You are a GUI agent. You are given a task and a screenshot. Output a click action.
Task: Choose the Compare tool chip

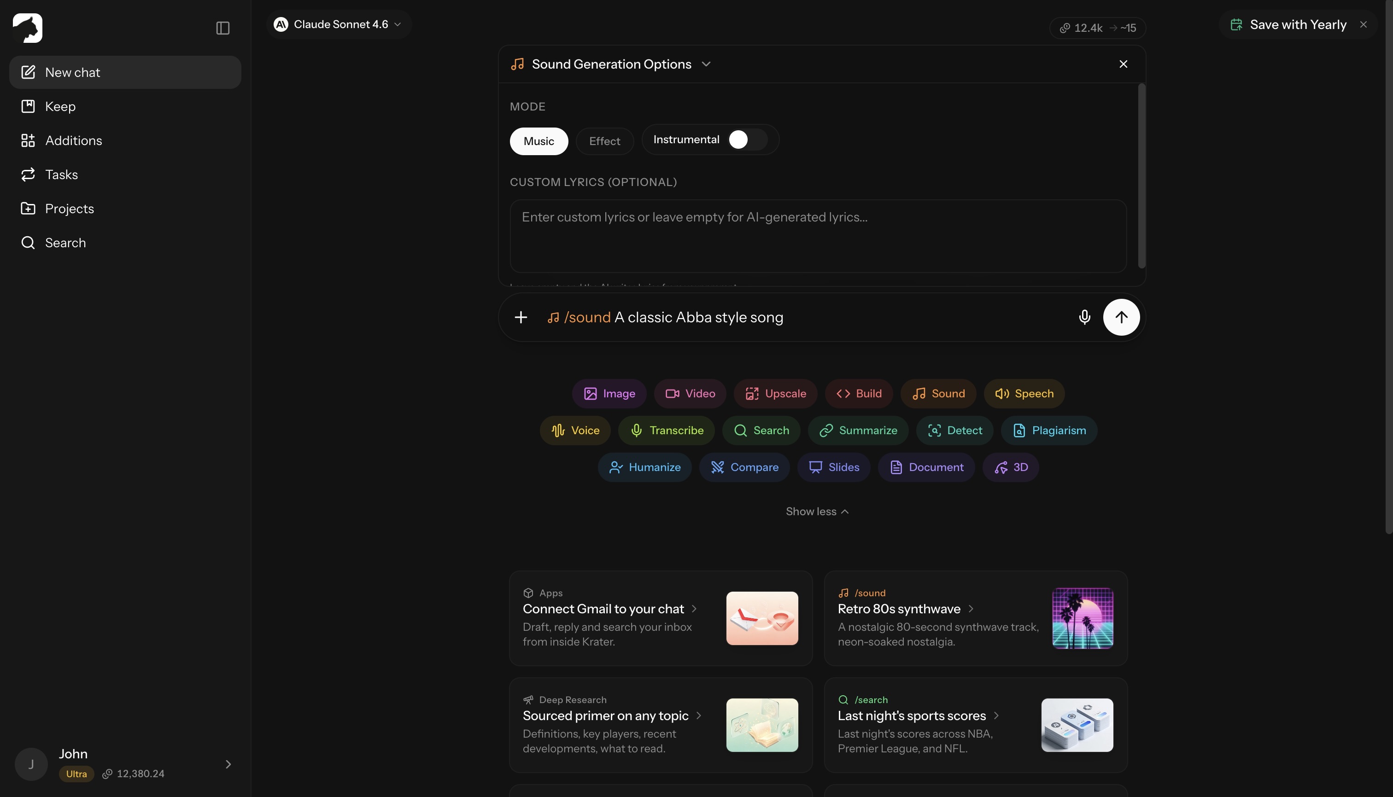point(744,467)
